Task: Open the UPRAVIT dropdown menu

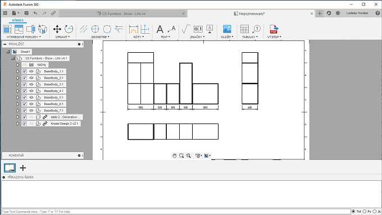Action: point(62,37)
